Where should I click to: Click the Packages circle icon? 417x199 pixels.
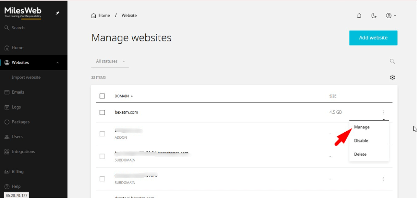7,122
